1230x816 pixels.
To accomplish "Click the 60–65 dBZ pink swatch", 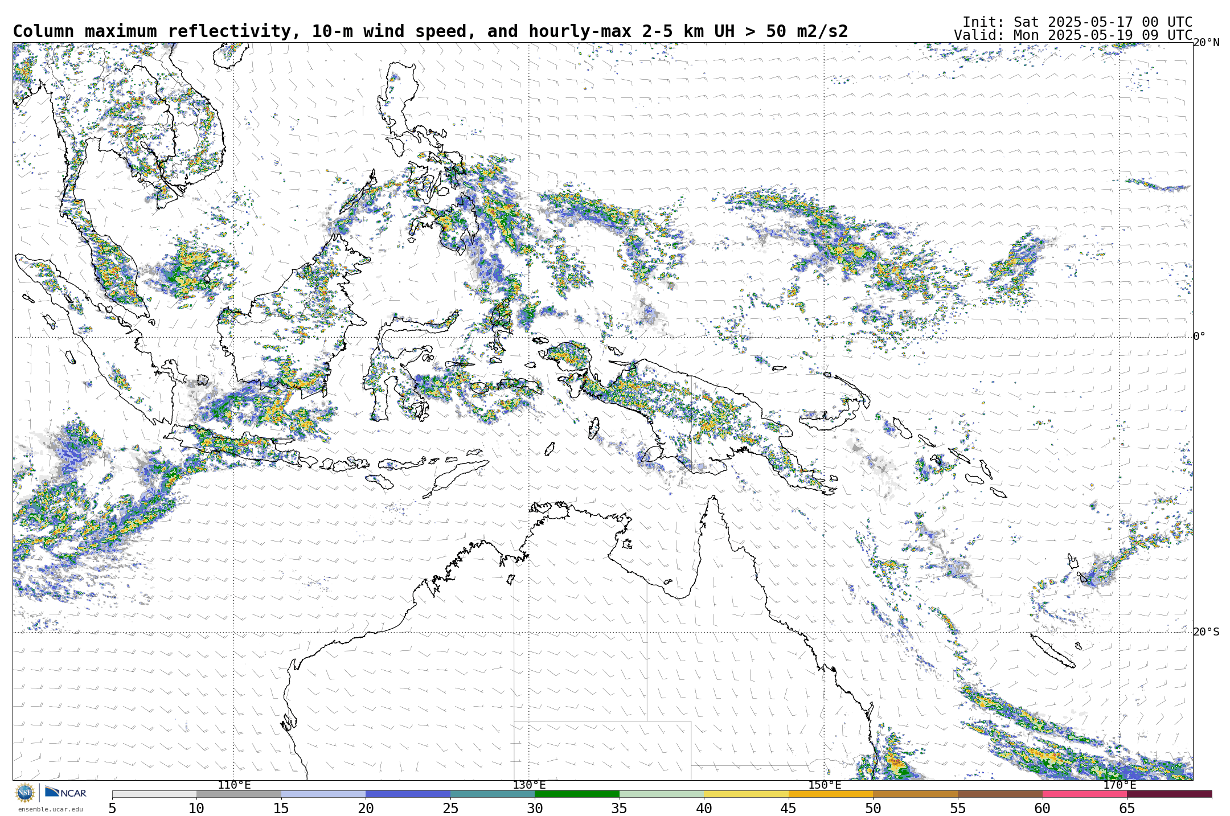I will pos(1084,794).
